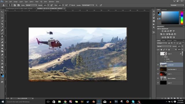
Task: Hide the Hue/Saturation 2 layer
Action: pos(158,69)
